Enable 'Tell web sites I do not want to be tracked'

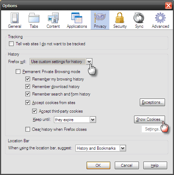tap(11, 44)
